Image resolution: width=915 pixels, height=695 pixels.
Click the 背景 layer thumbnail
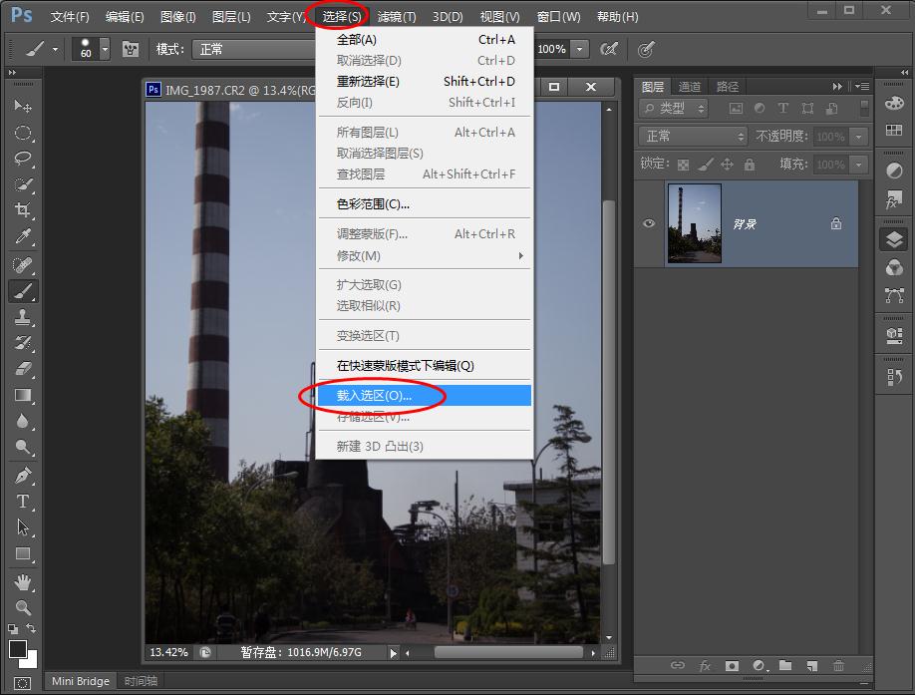(x=694, y=223)
